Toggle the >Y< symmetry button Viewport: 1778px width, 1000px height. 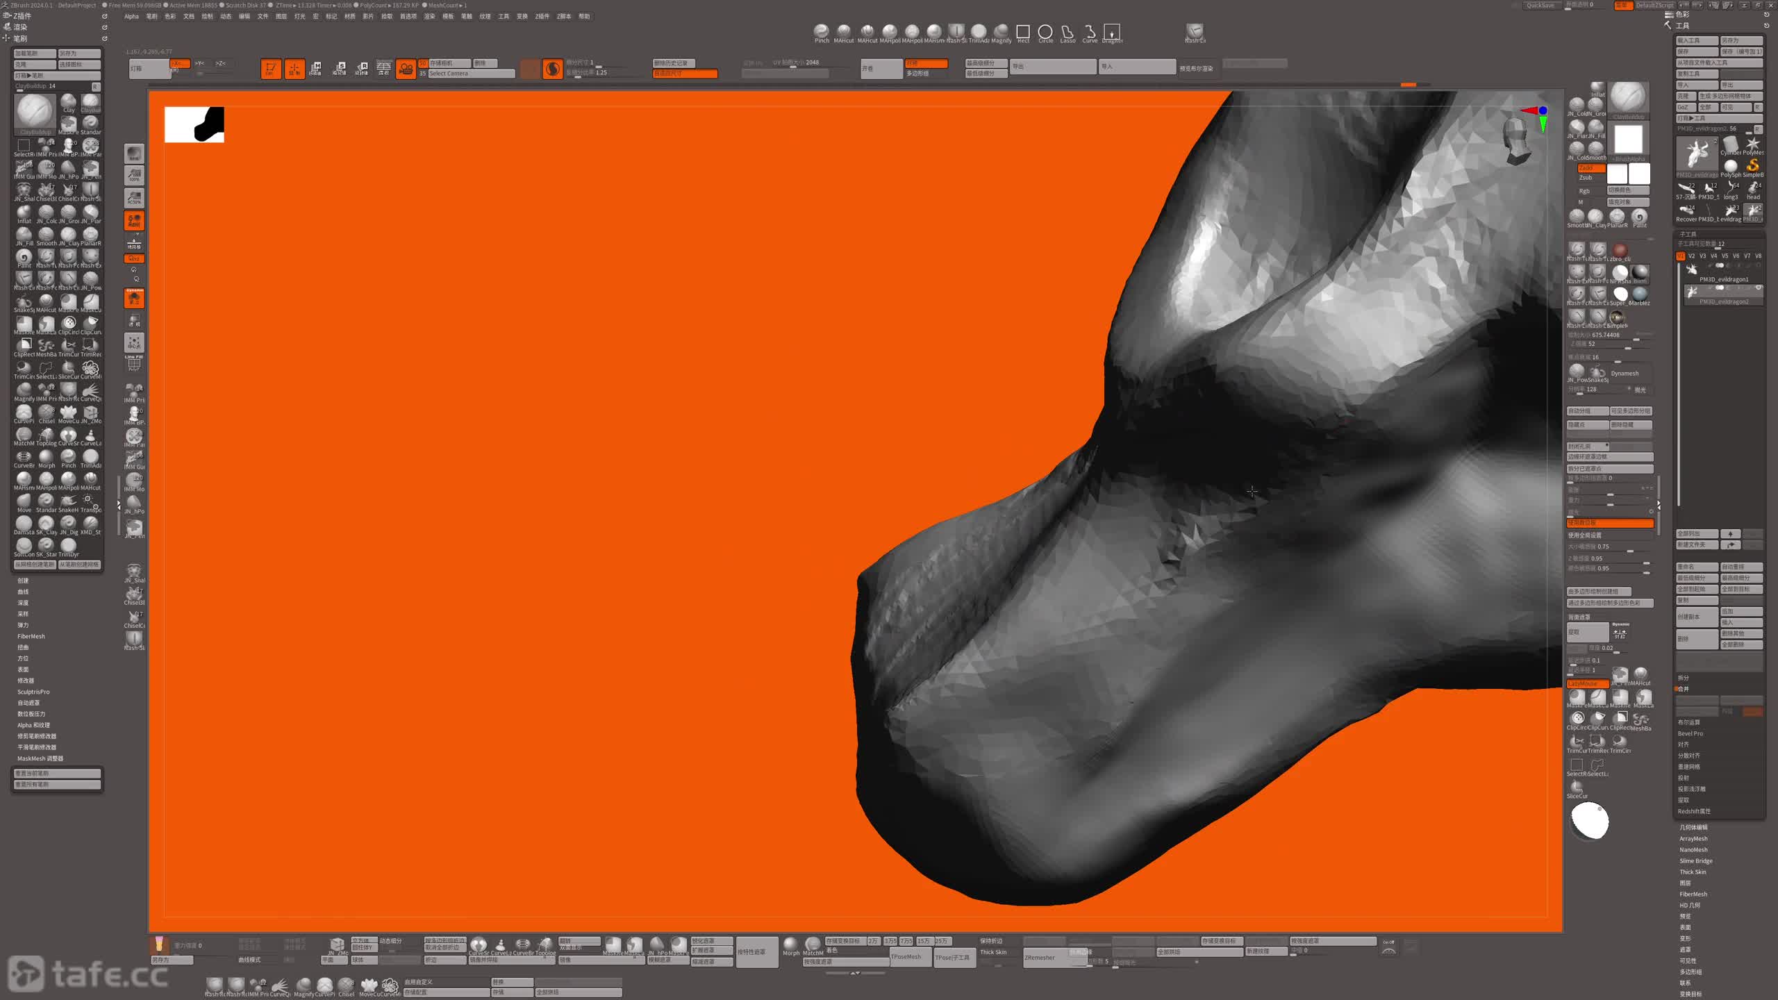click(x=200, y=63)
